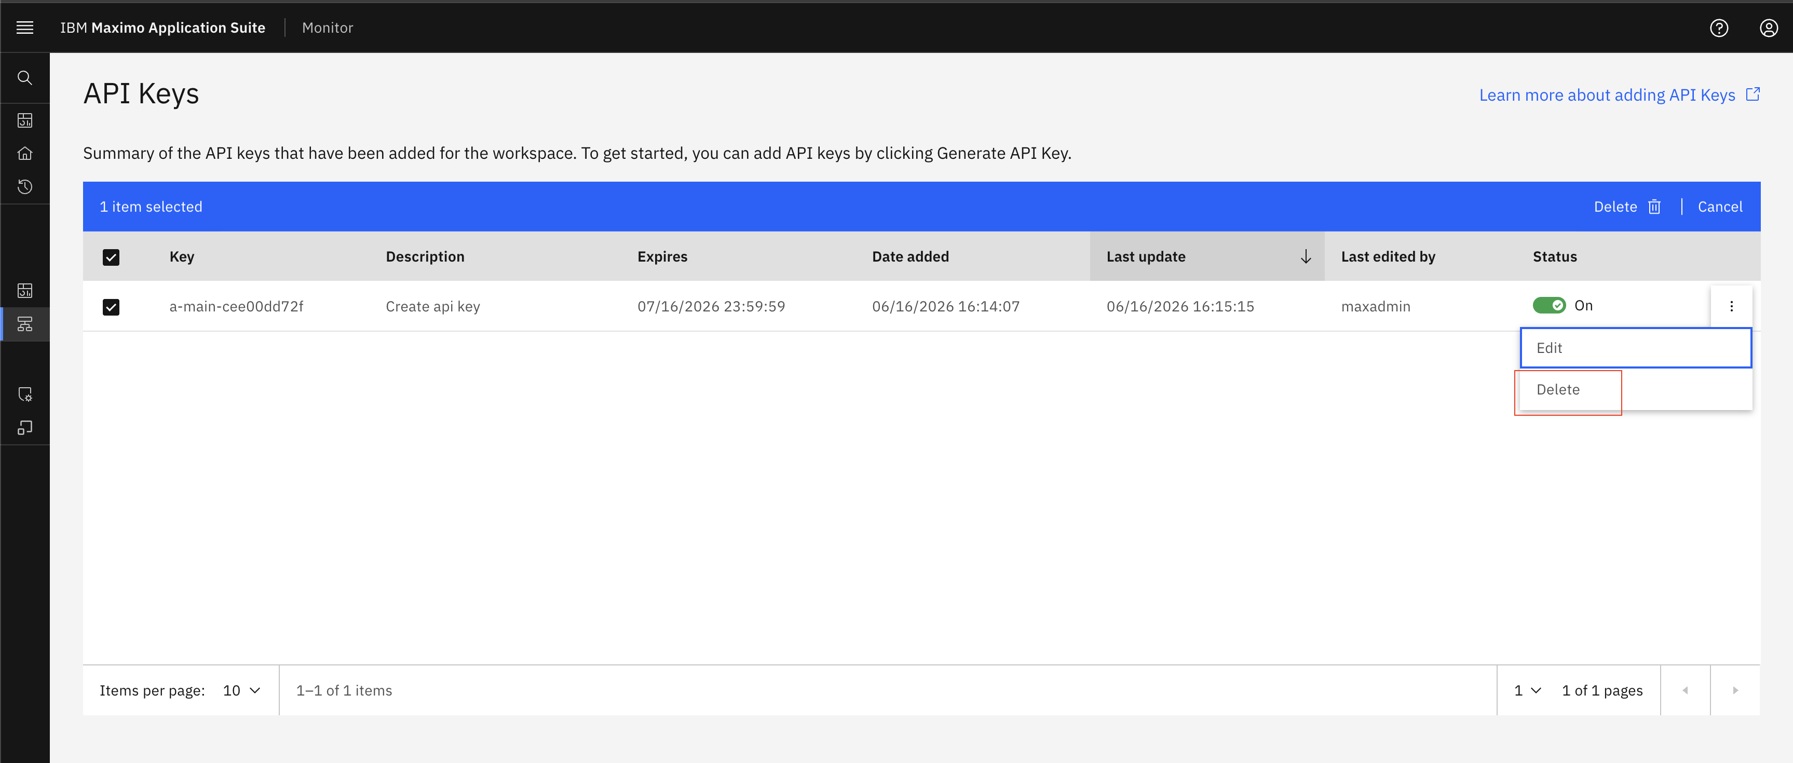Open the bottom sidebar connect icon
Screen dimensions: 1793x763
click(x=25, y=428)
